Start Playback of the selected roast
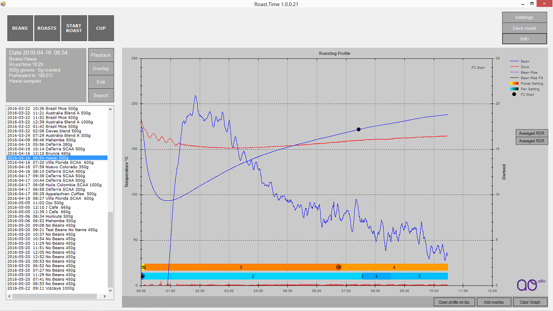The image size is (553, 311). 101,55
